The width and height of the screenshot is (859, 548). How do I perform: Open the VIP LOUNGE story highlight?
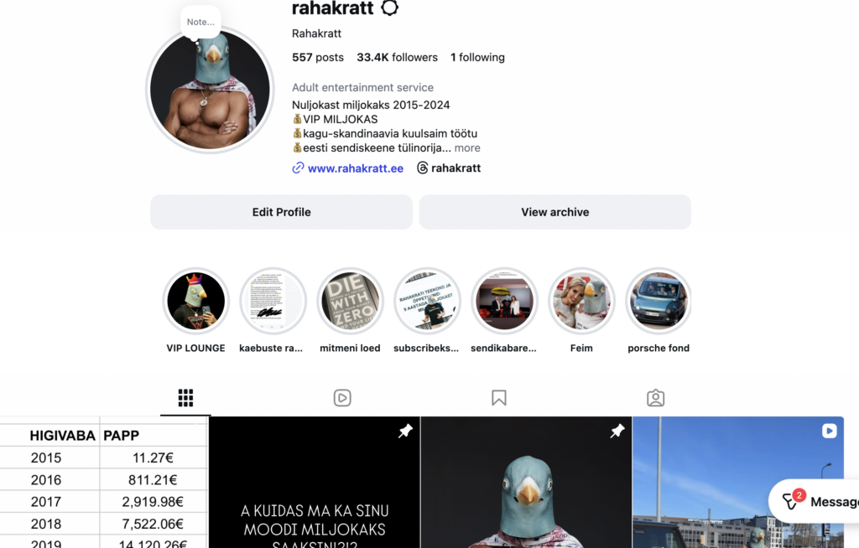click(196, 301)
